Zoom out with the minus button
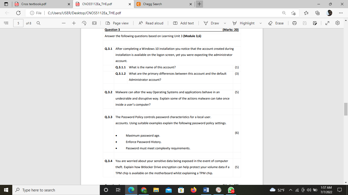Image resolution: width=348 pixels, height=195 pixels. coord(64,23)
